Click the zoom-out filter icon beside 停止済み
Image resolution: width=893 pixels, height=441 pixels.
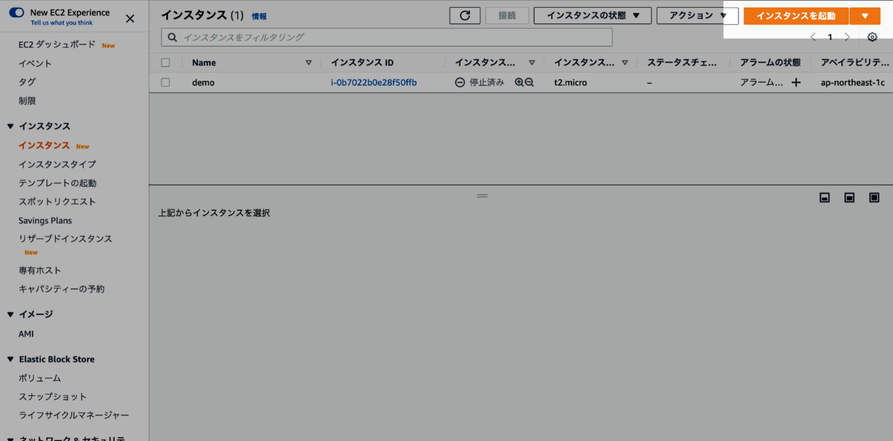[529, 82]
